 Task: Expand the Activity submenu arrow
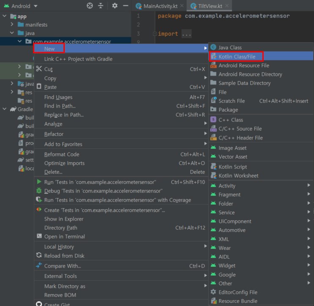[309, 185]
